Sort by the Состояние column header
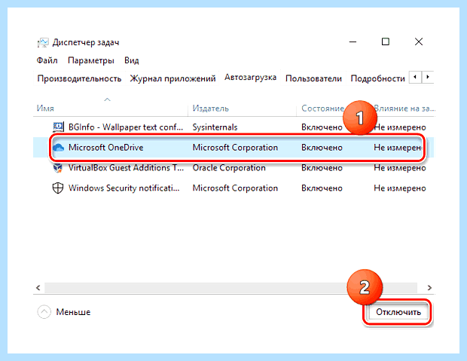The image size is (467, 361). (323, 108)
